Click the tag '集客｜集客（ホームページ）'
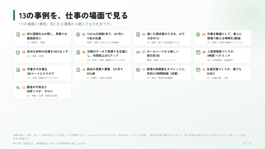The height and width of the screenshot is (149, 265). click(161, 60)
